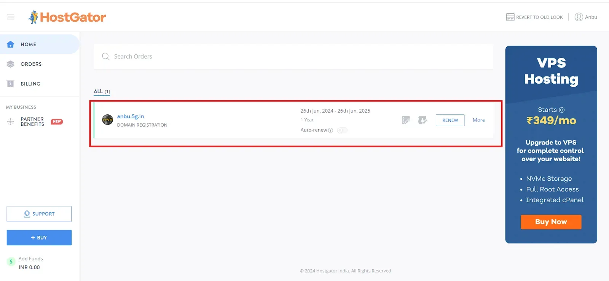609x281 pixels.
Task: Click the Full Root Access bullet text
Action: [x=552, y=189]
